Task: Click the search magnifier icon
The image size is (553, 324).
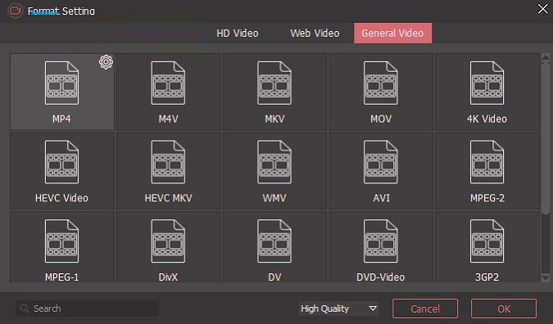Action: (25, 308)
